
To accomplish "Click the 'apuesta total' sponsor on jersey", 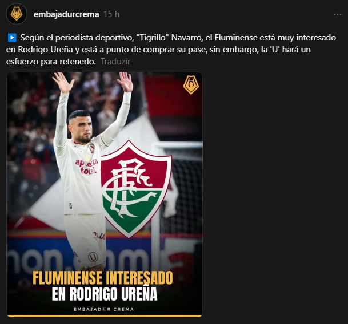I will (86, 166).
